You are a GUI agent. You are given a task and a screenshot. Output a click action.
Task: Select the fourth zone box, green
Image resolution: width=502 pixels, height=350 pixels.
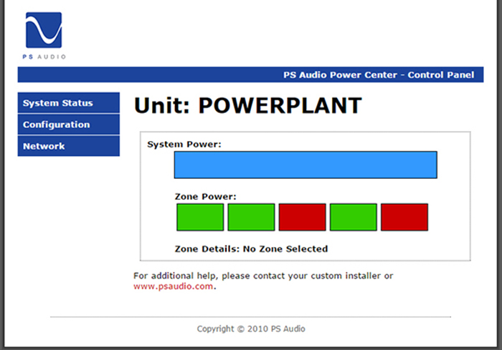coord(354,217)
